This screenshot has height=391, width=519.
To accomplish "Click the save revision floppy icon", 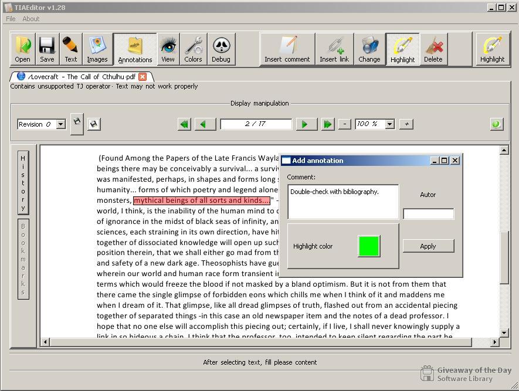I will coord(94,124).
